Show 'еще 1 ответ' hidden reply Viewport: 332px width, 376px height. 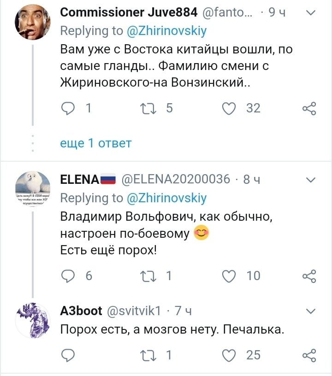coord(96,143)
